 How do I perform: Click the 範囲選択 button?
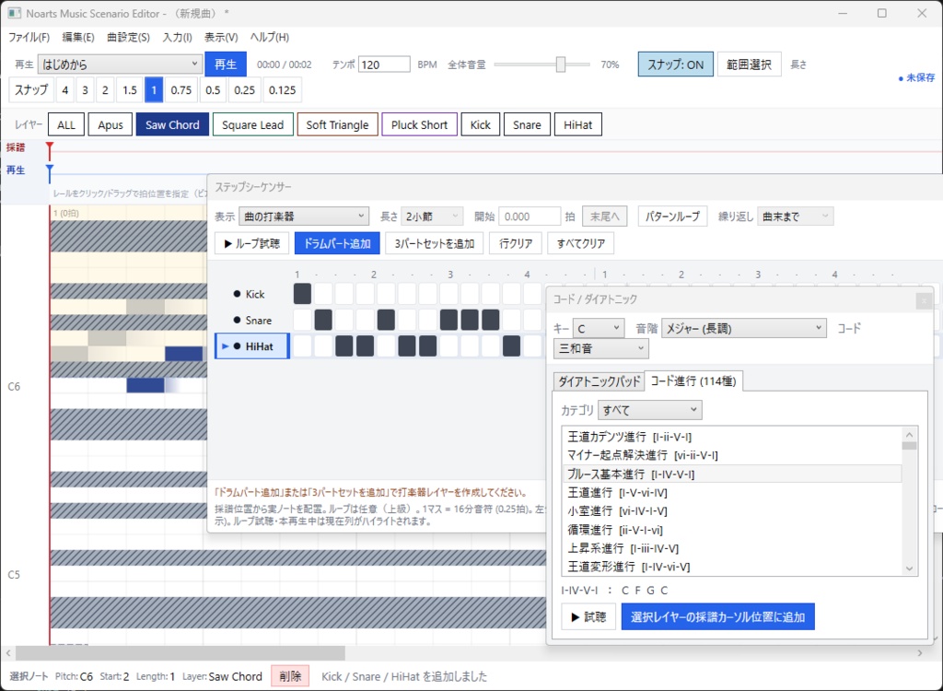(749, 64)
